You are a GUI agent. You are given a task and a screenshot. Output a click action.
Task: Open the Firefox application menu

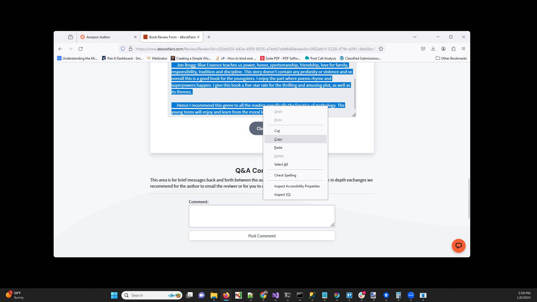coord(463,49)
